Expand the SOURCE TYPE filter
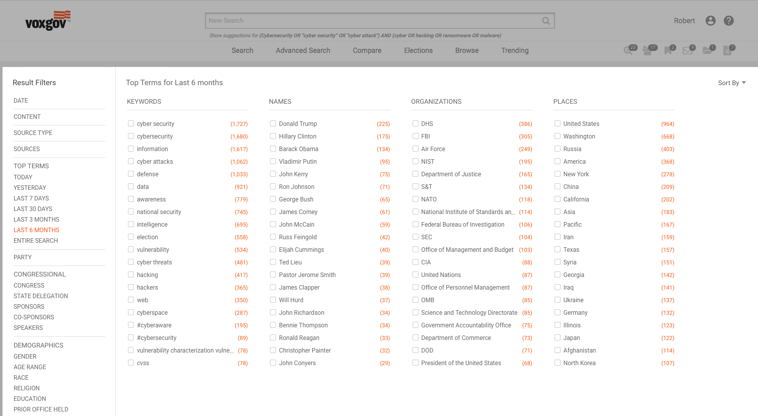 33,133
